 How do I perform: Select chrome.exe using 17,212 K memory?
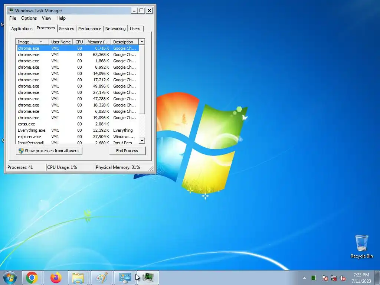point(78,80)
